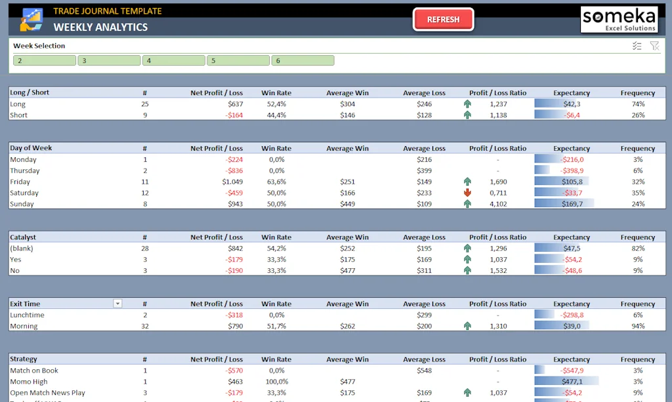The image size is (672, 402).
Task: Click the green up arrow on the Morning row
Action: click(467, 326)
